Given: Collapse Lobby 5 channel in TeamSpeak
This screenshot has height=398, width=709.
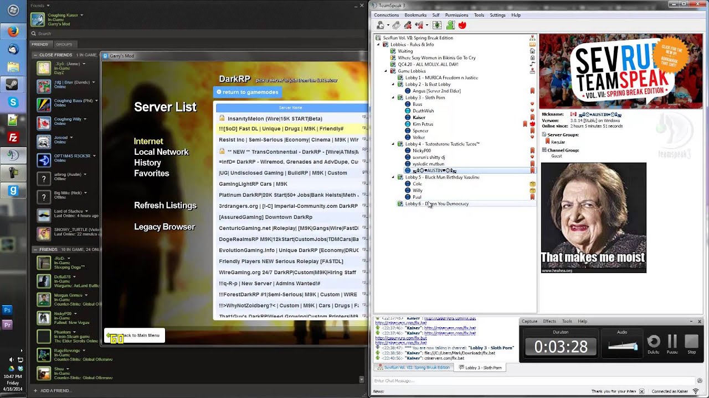Looking at the screenshot, I should tap(393, 177).
